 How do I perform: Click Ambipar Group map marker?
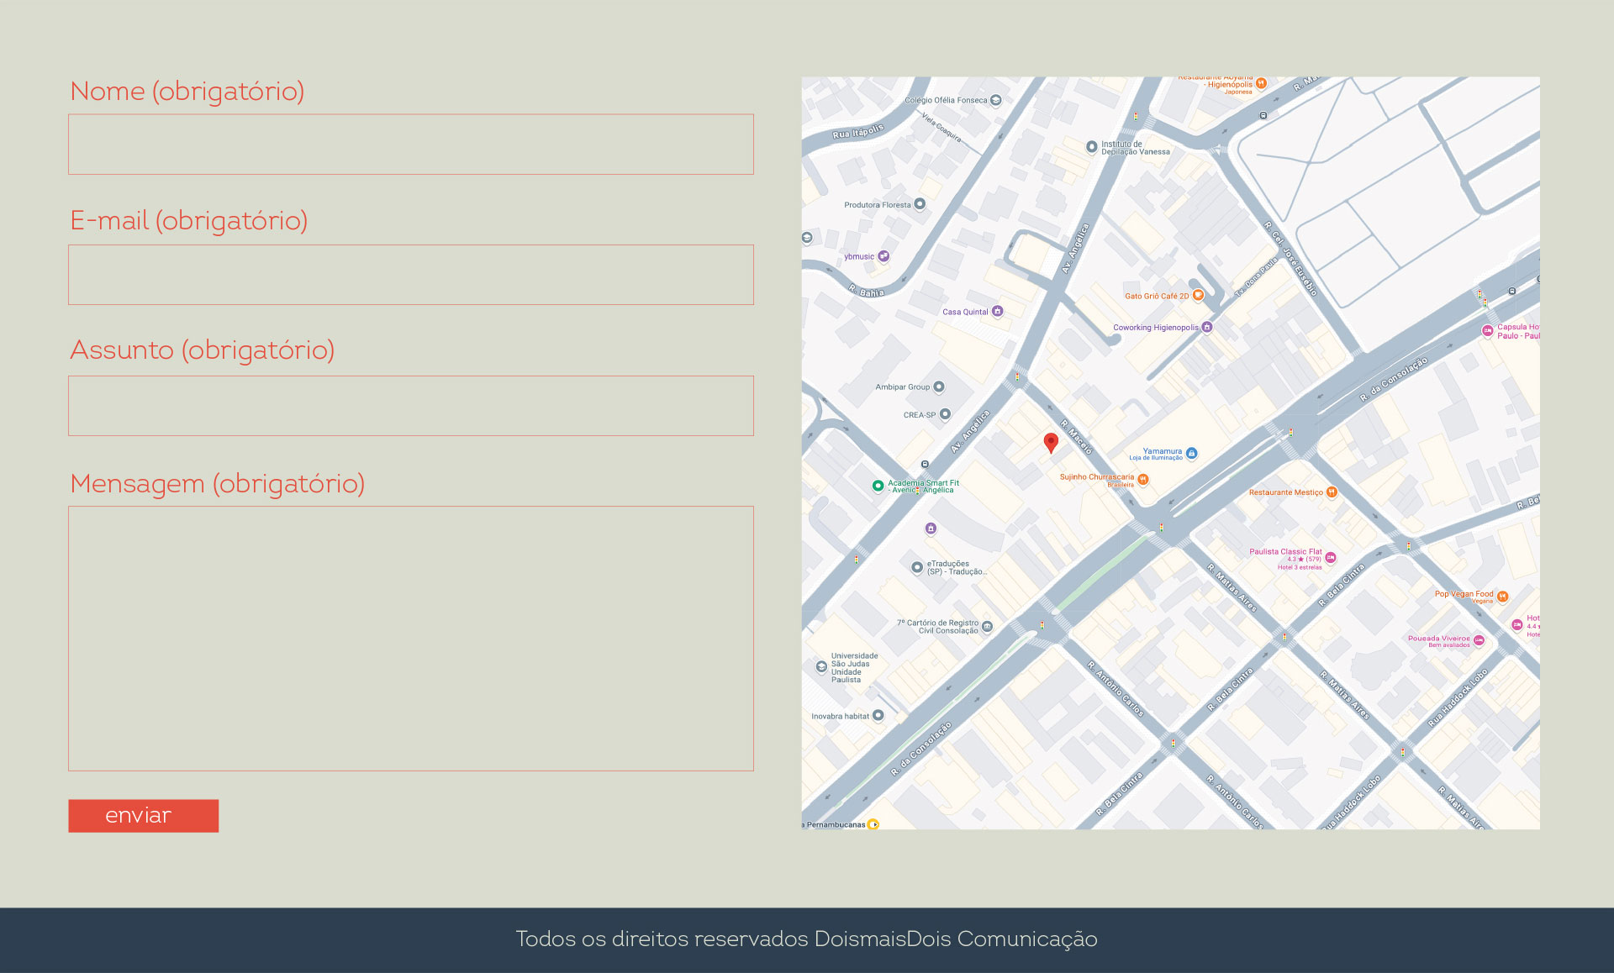[x=939, y=387]
